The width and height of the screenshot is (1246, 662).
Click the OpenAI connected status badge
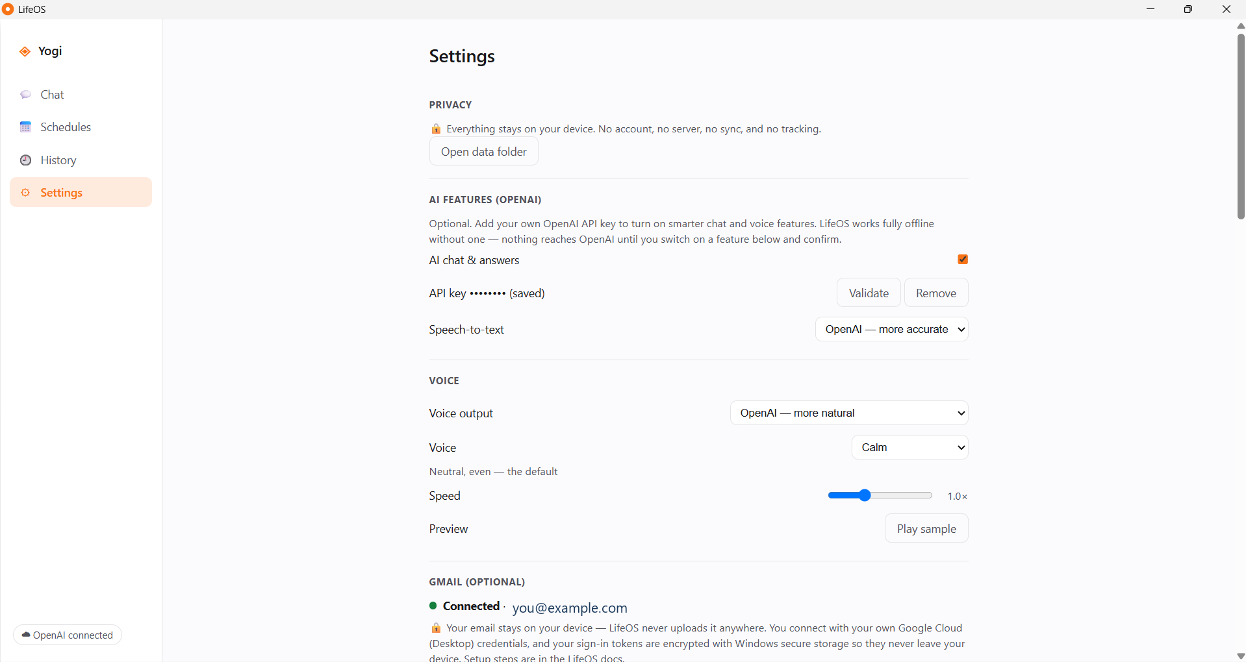(68, 635)
